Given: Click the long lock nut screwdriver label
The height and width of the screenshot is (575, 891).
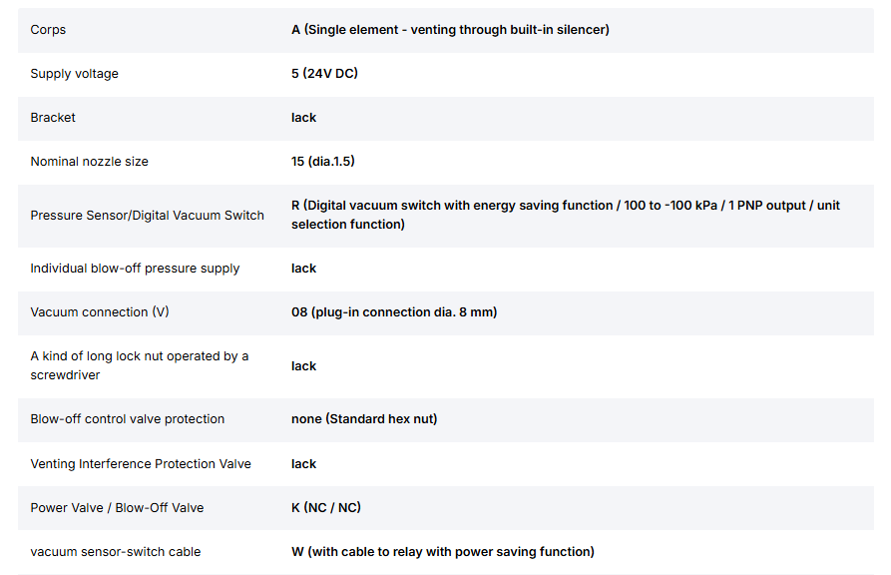Looking at the screenshot, I should pyautogui.click(x=140, y=365).
